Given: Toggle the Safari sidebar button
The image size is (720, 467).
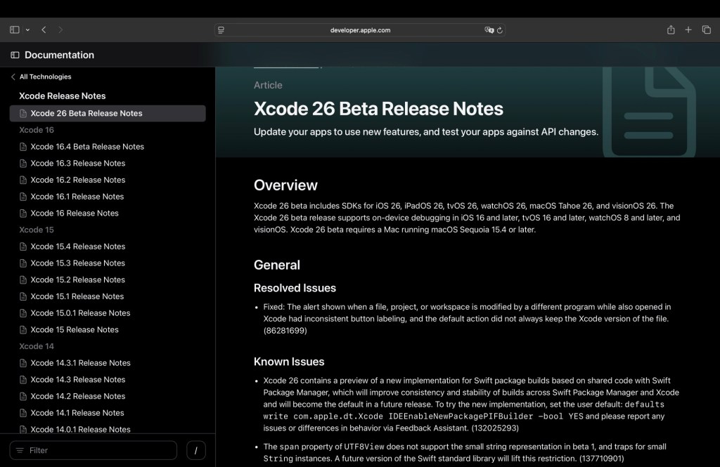Looking at the screenshot, I should pyautogui.click(x=15, y=30).
